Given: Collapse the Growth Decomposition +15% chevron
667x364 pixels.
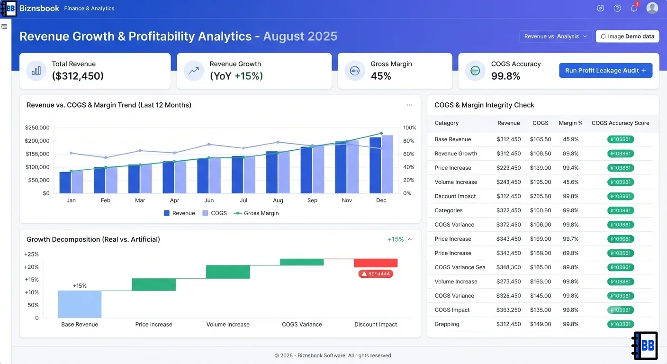Looking at the screenshot, I should click(x=410, y=239).
